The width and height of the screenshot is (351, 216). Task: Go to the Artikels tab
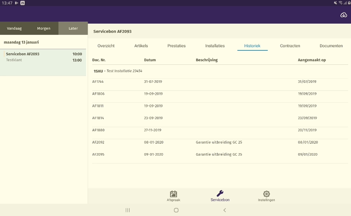point(141,46)
